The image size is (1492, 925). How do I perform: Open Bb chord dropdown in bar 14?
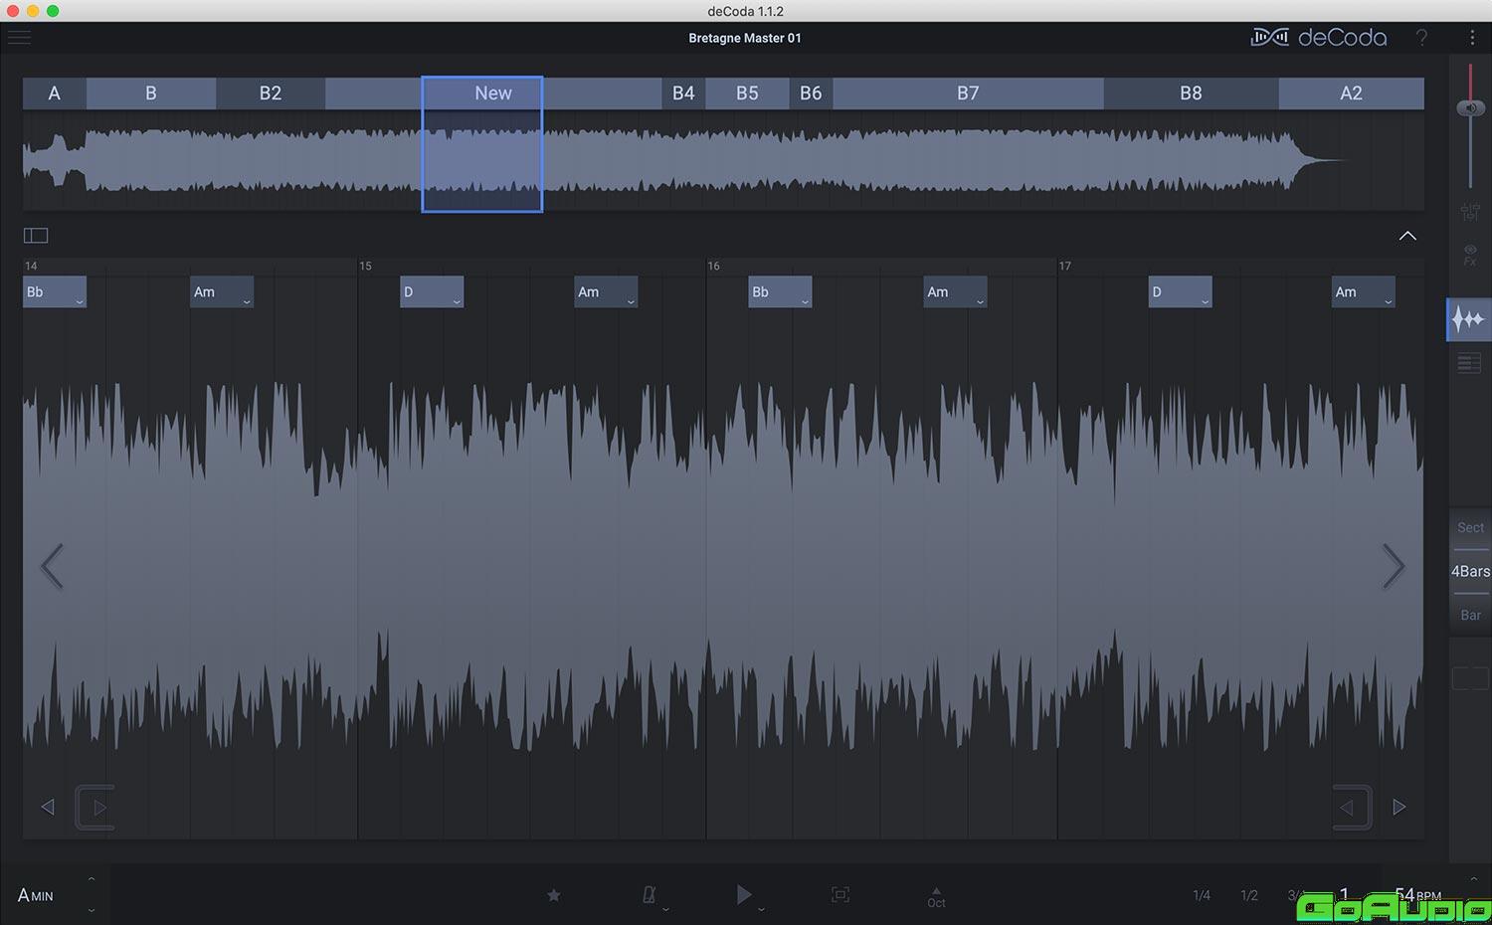[x=80, y=301]
